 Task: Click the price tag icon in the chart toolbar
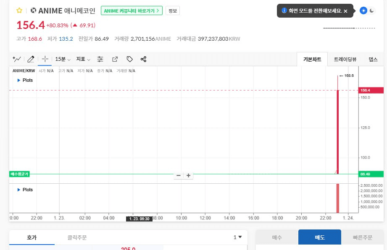coord(129,59)
